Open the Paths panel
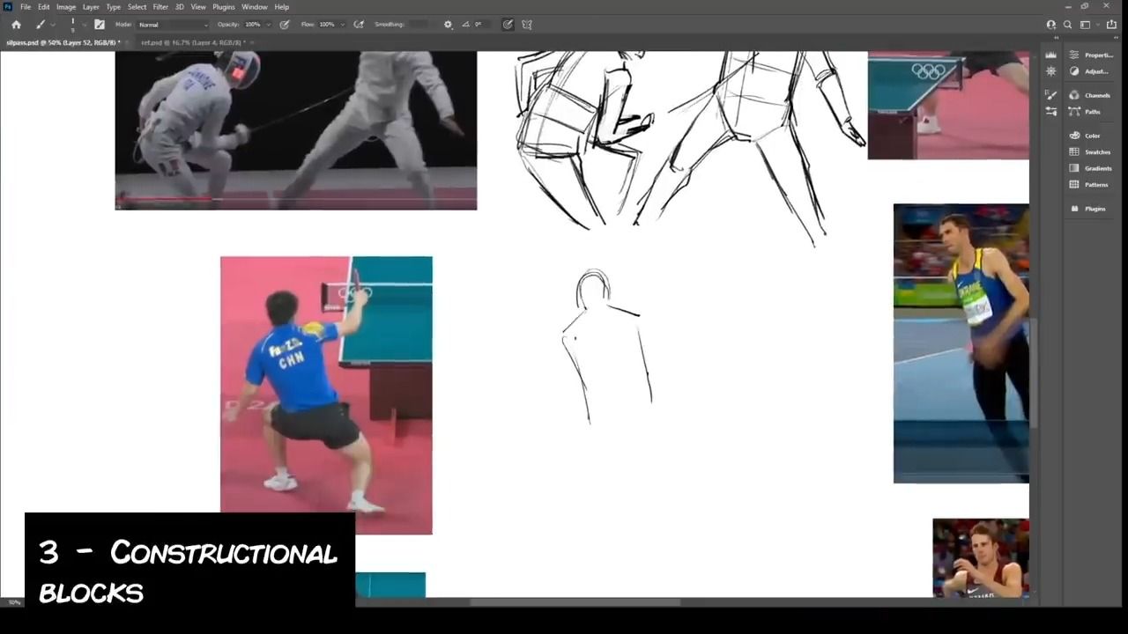Screen dimensions: 1128x634 point(1086,112)
